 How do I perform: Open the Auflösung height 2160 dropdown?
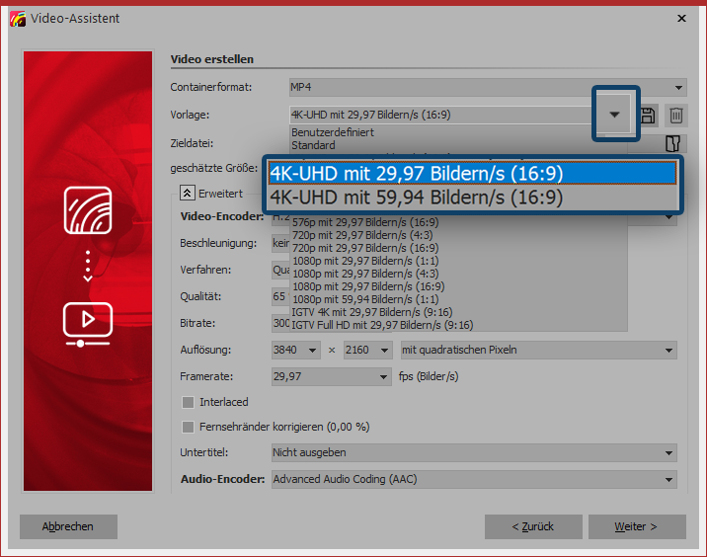[x=367, y=351]
